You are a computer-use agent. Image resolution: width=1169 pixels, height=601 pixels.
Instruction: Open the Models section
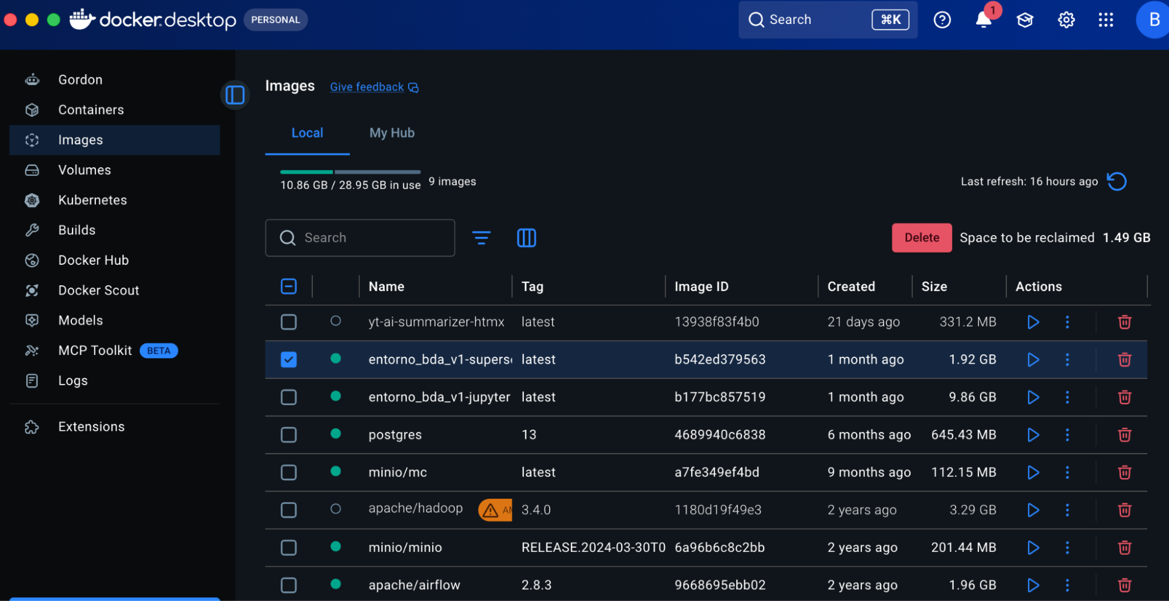[x=115, y=320]
